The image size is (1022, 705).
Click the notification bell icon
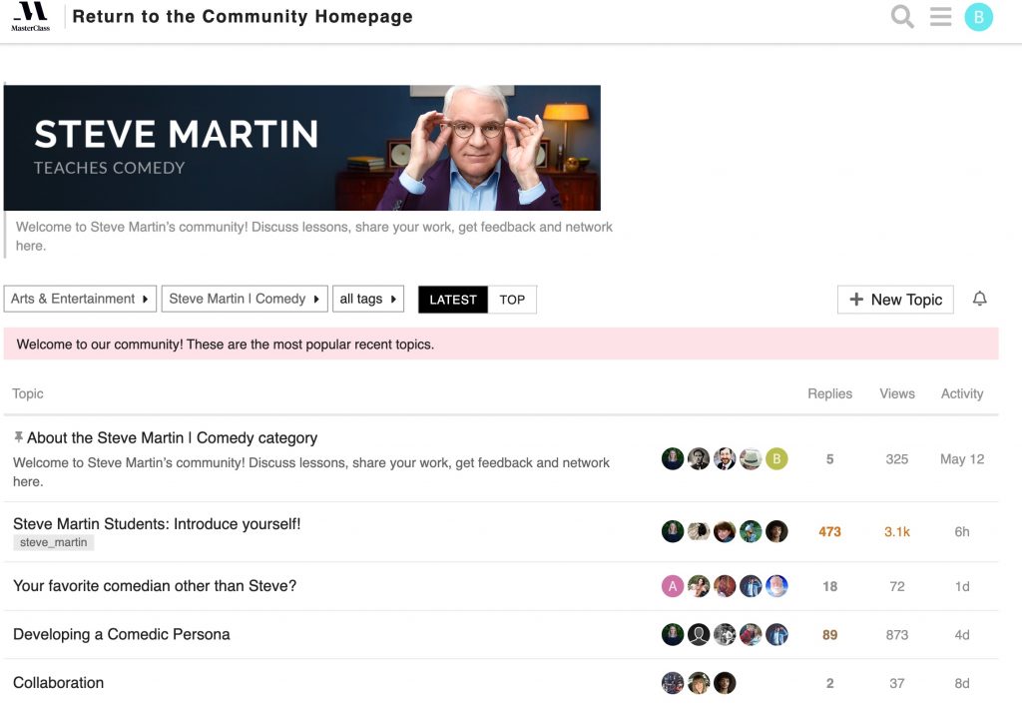click(x=980, y=299)
